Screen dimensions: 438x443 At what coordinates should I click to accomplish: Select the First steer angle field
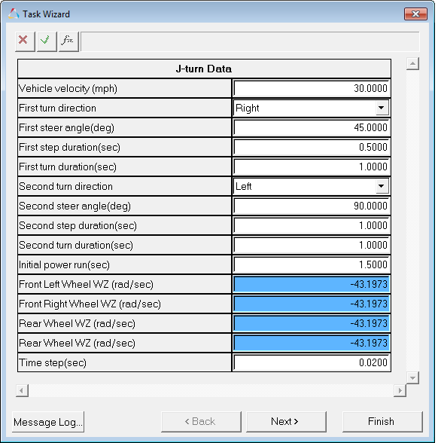[x=312, y=128]
